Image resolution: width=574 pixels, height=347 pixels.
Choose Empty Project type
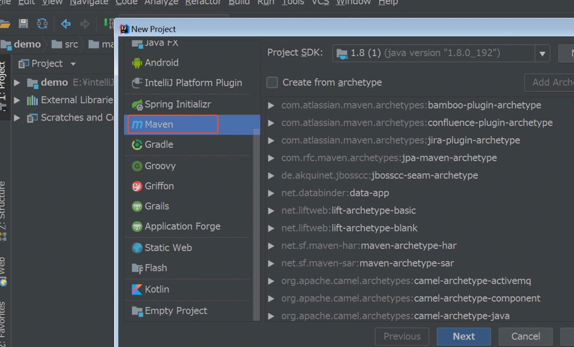pos(192,311)
